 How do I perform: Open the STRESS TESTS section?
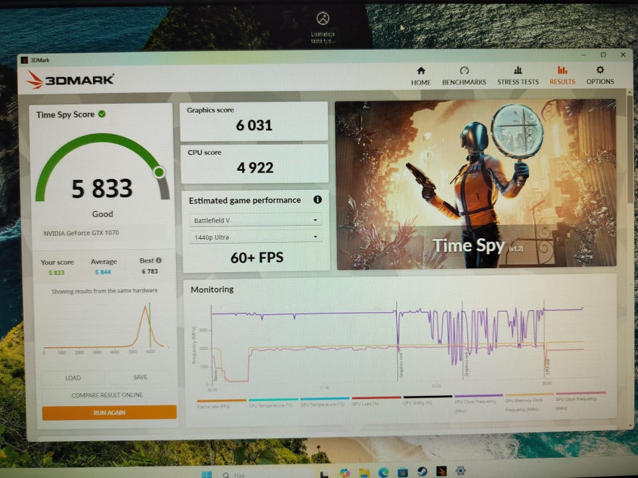[518, 76]
